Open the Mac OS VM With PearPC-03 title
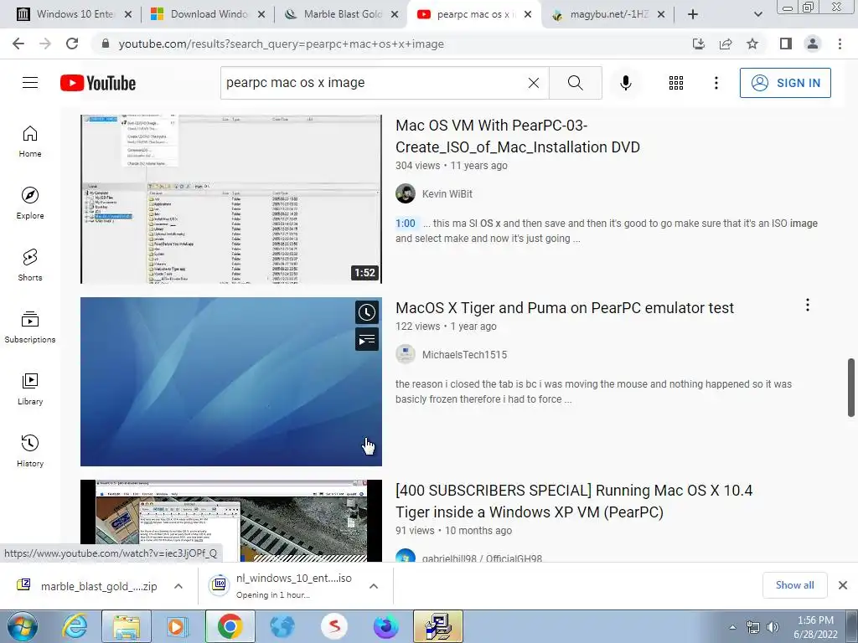 (x=518, y=136)
